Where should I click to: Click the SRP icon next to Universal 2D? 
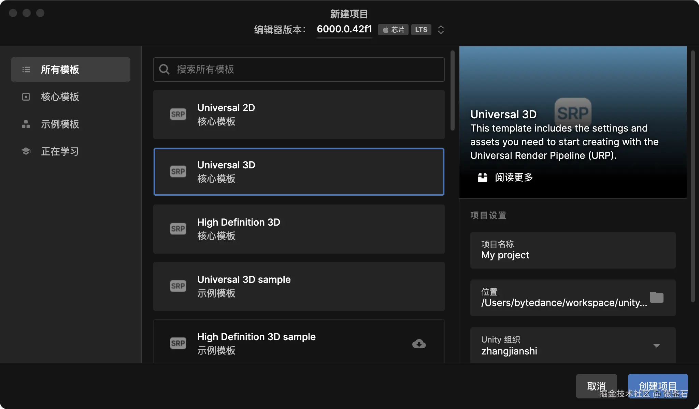click(x=177, y=114)
